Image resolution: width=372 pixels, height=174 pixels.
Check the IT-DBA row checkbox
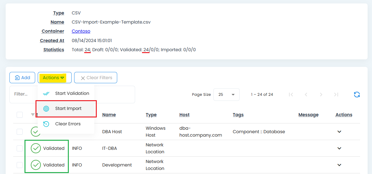point(19,148)
